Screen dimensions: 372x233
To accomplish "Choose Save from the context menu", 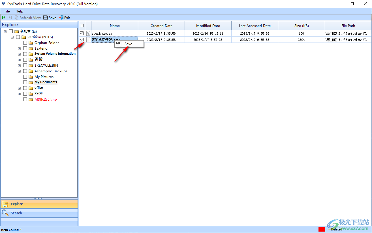I will pos(129,44).
